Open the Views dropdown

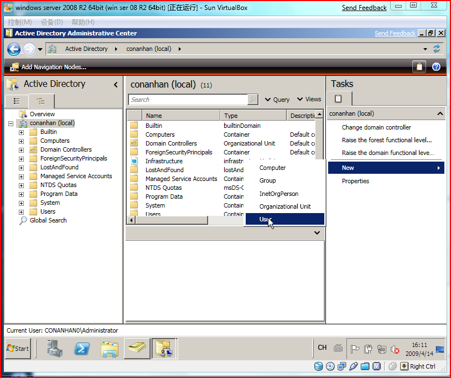click(x=309, y=99)
